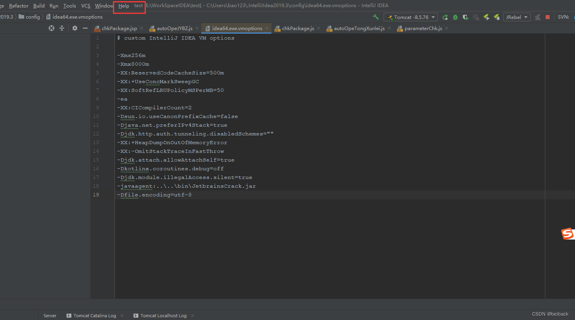Click the -XX:+HeapDumpOnOutOfMemoryError line

172,143
